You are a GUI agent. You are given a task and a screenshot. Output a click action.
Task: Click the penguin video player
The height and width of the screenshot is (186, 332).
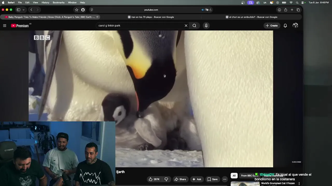[151, 99]
